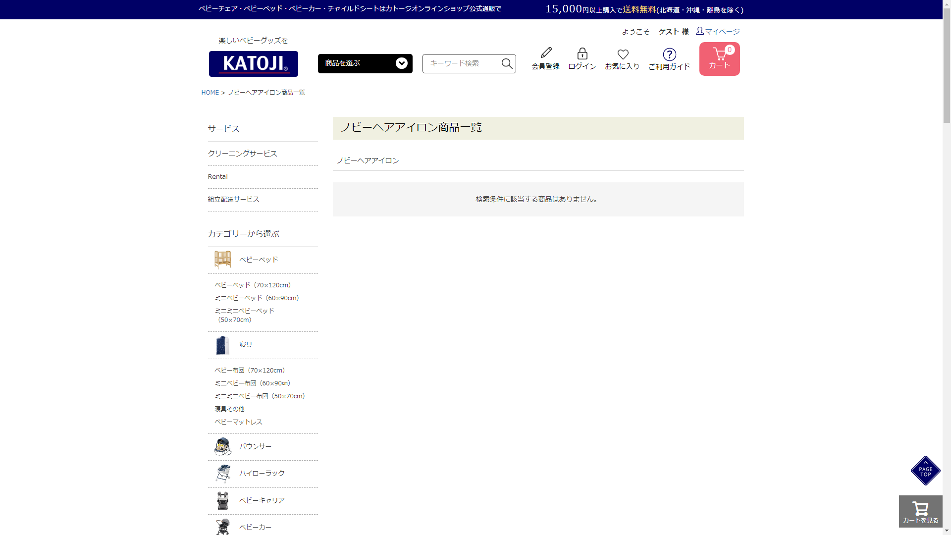Screen dimensions: 951x535
Task: Go to HOME breadcrumb link
Action: (210, 93)
